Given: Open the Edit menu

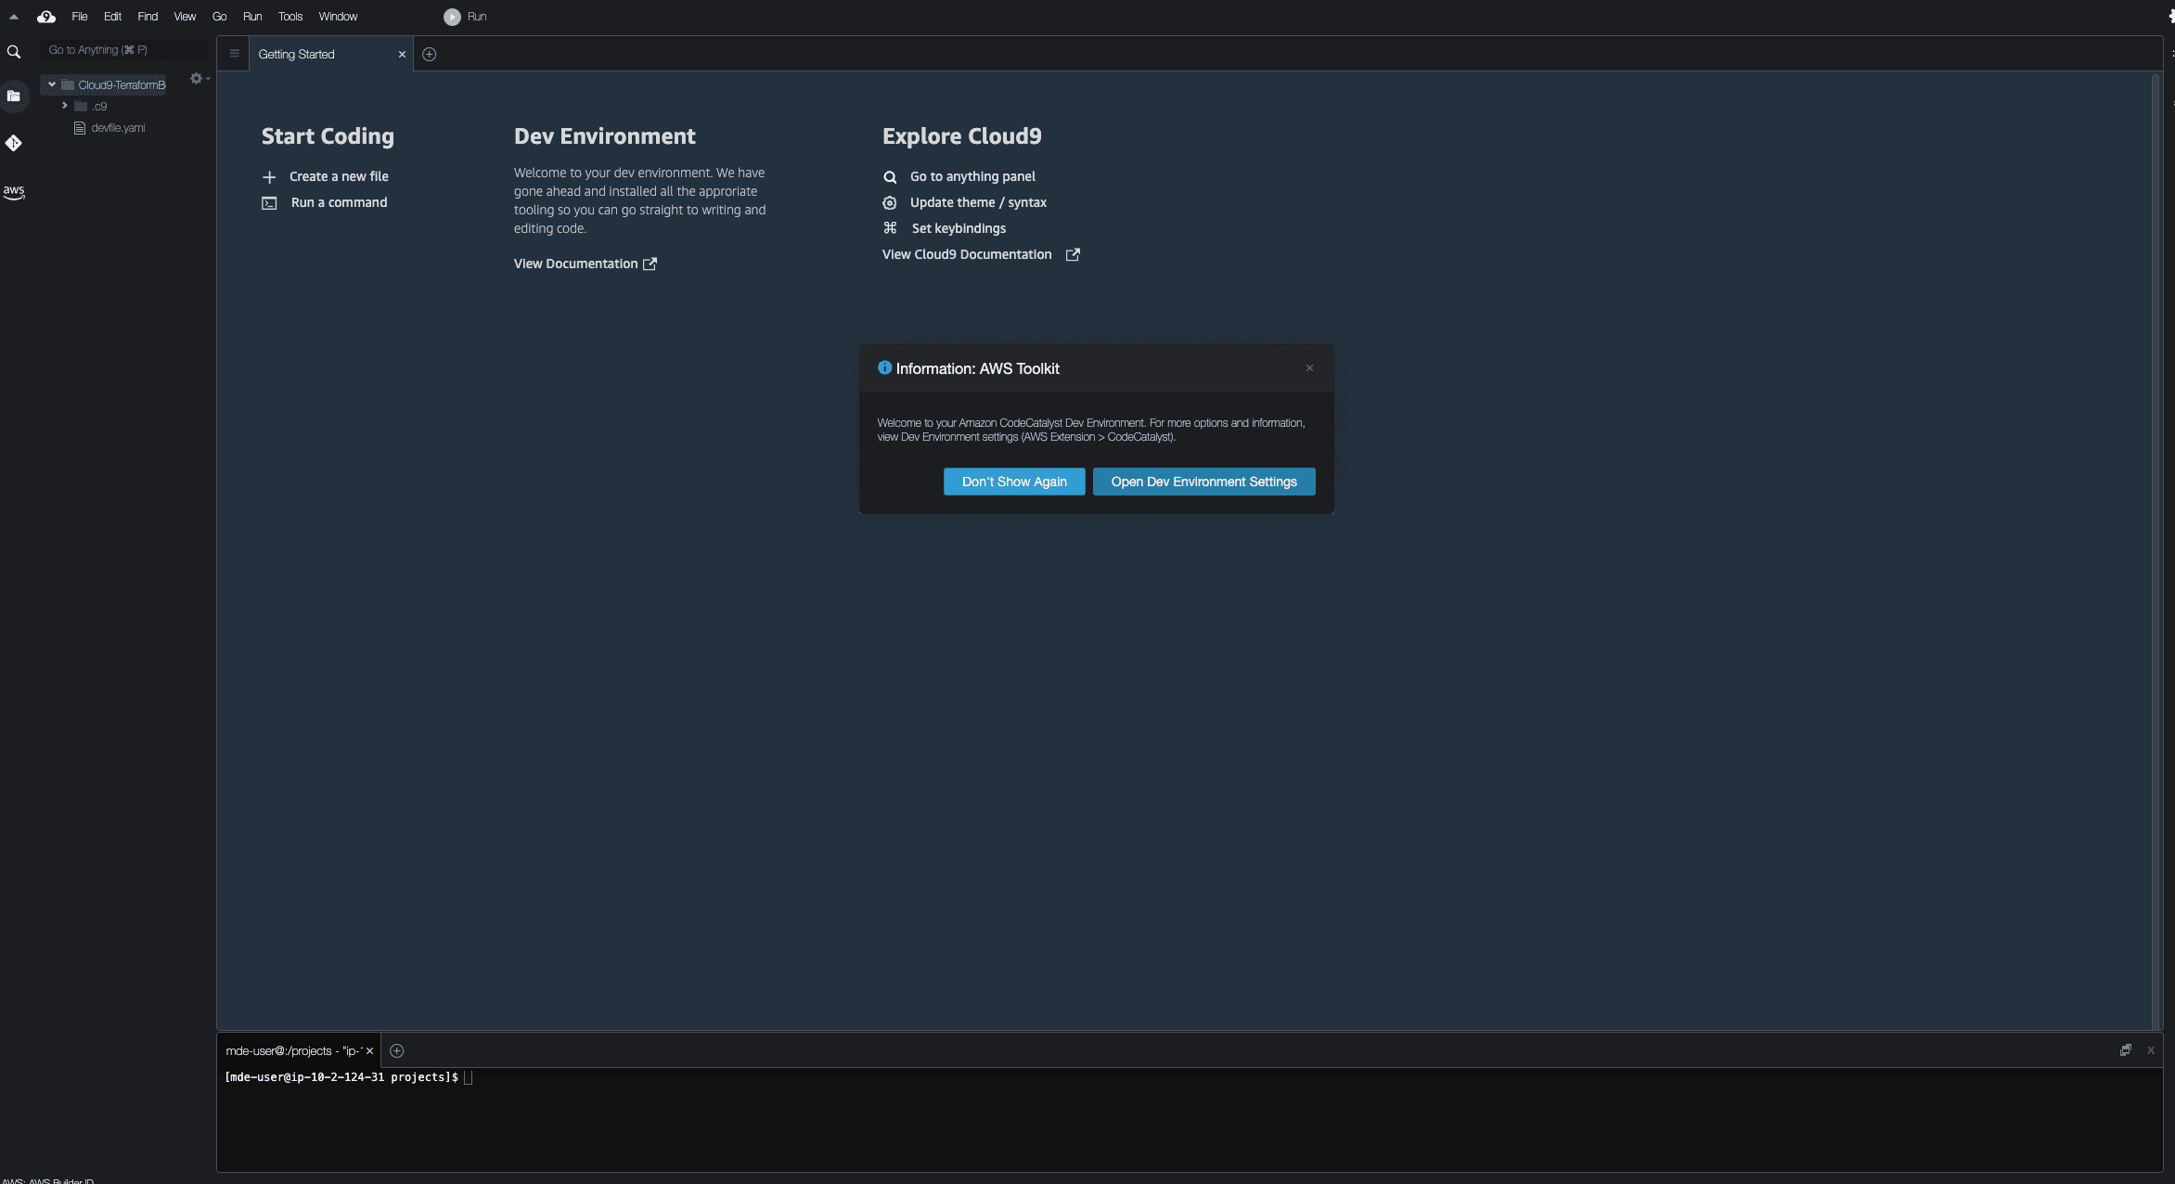Looking at the screenshot, I should 112,17.
